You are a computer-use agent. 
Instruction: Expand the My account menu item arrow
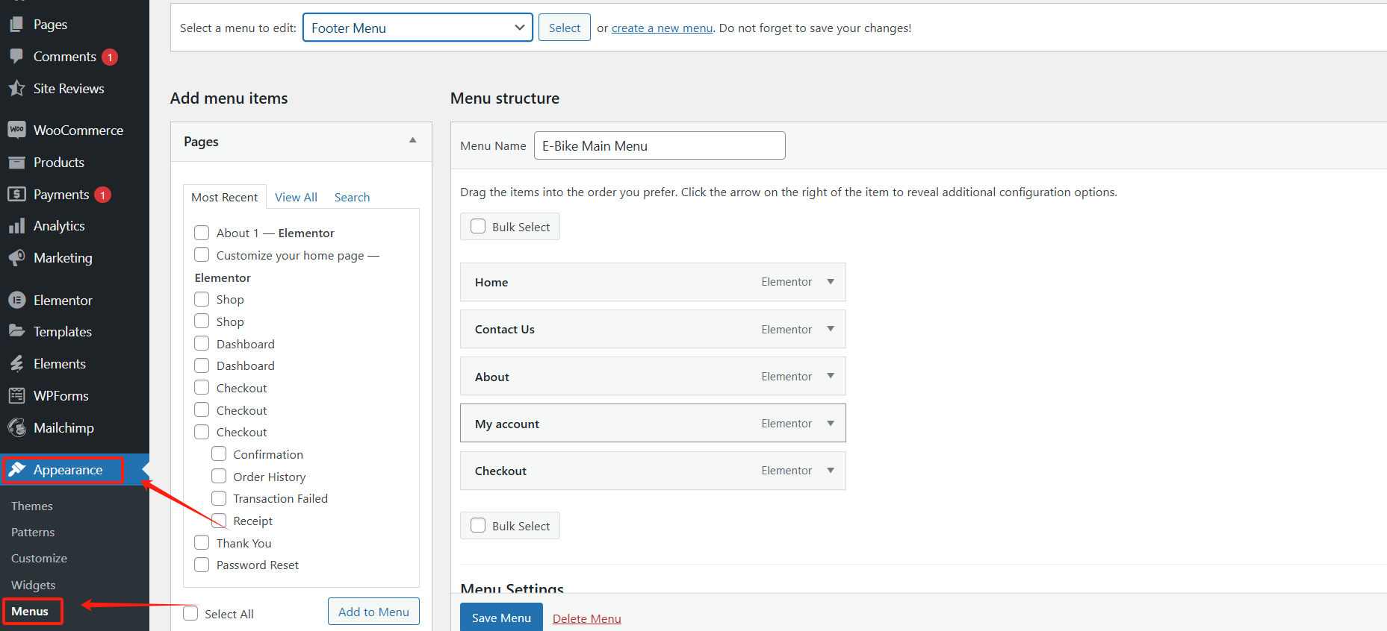pos(831,423)
